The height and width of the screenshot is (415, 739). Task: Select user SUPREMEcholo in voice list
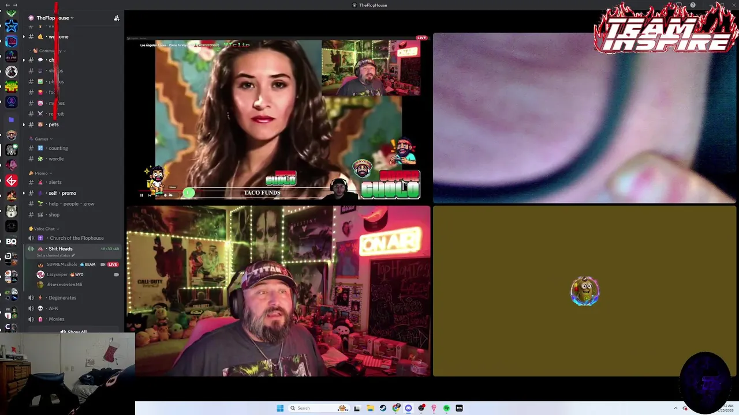point(62,265)
